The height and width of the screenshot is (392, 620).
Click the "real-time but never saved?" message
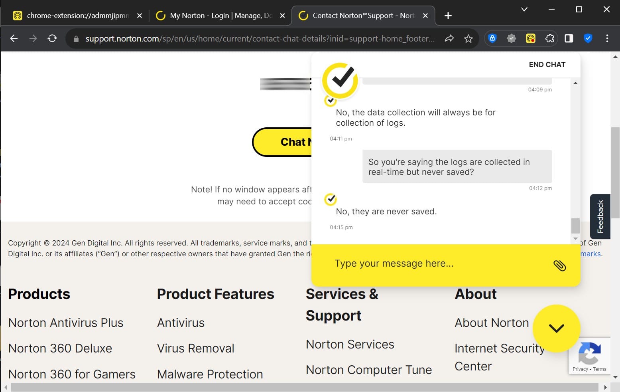(x=457, y=167)
